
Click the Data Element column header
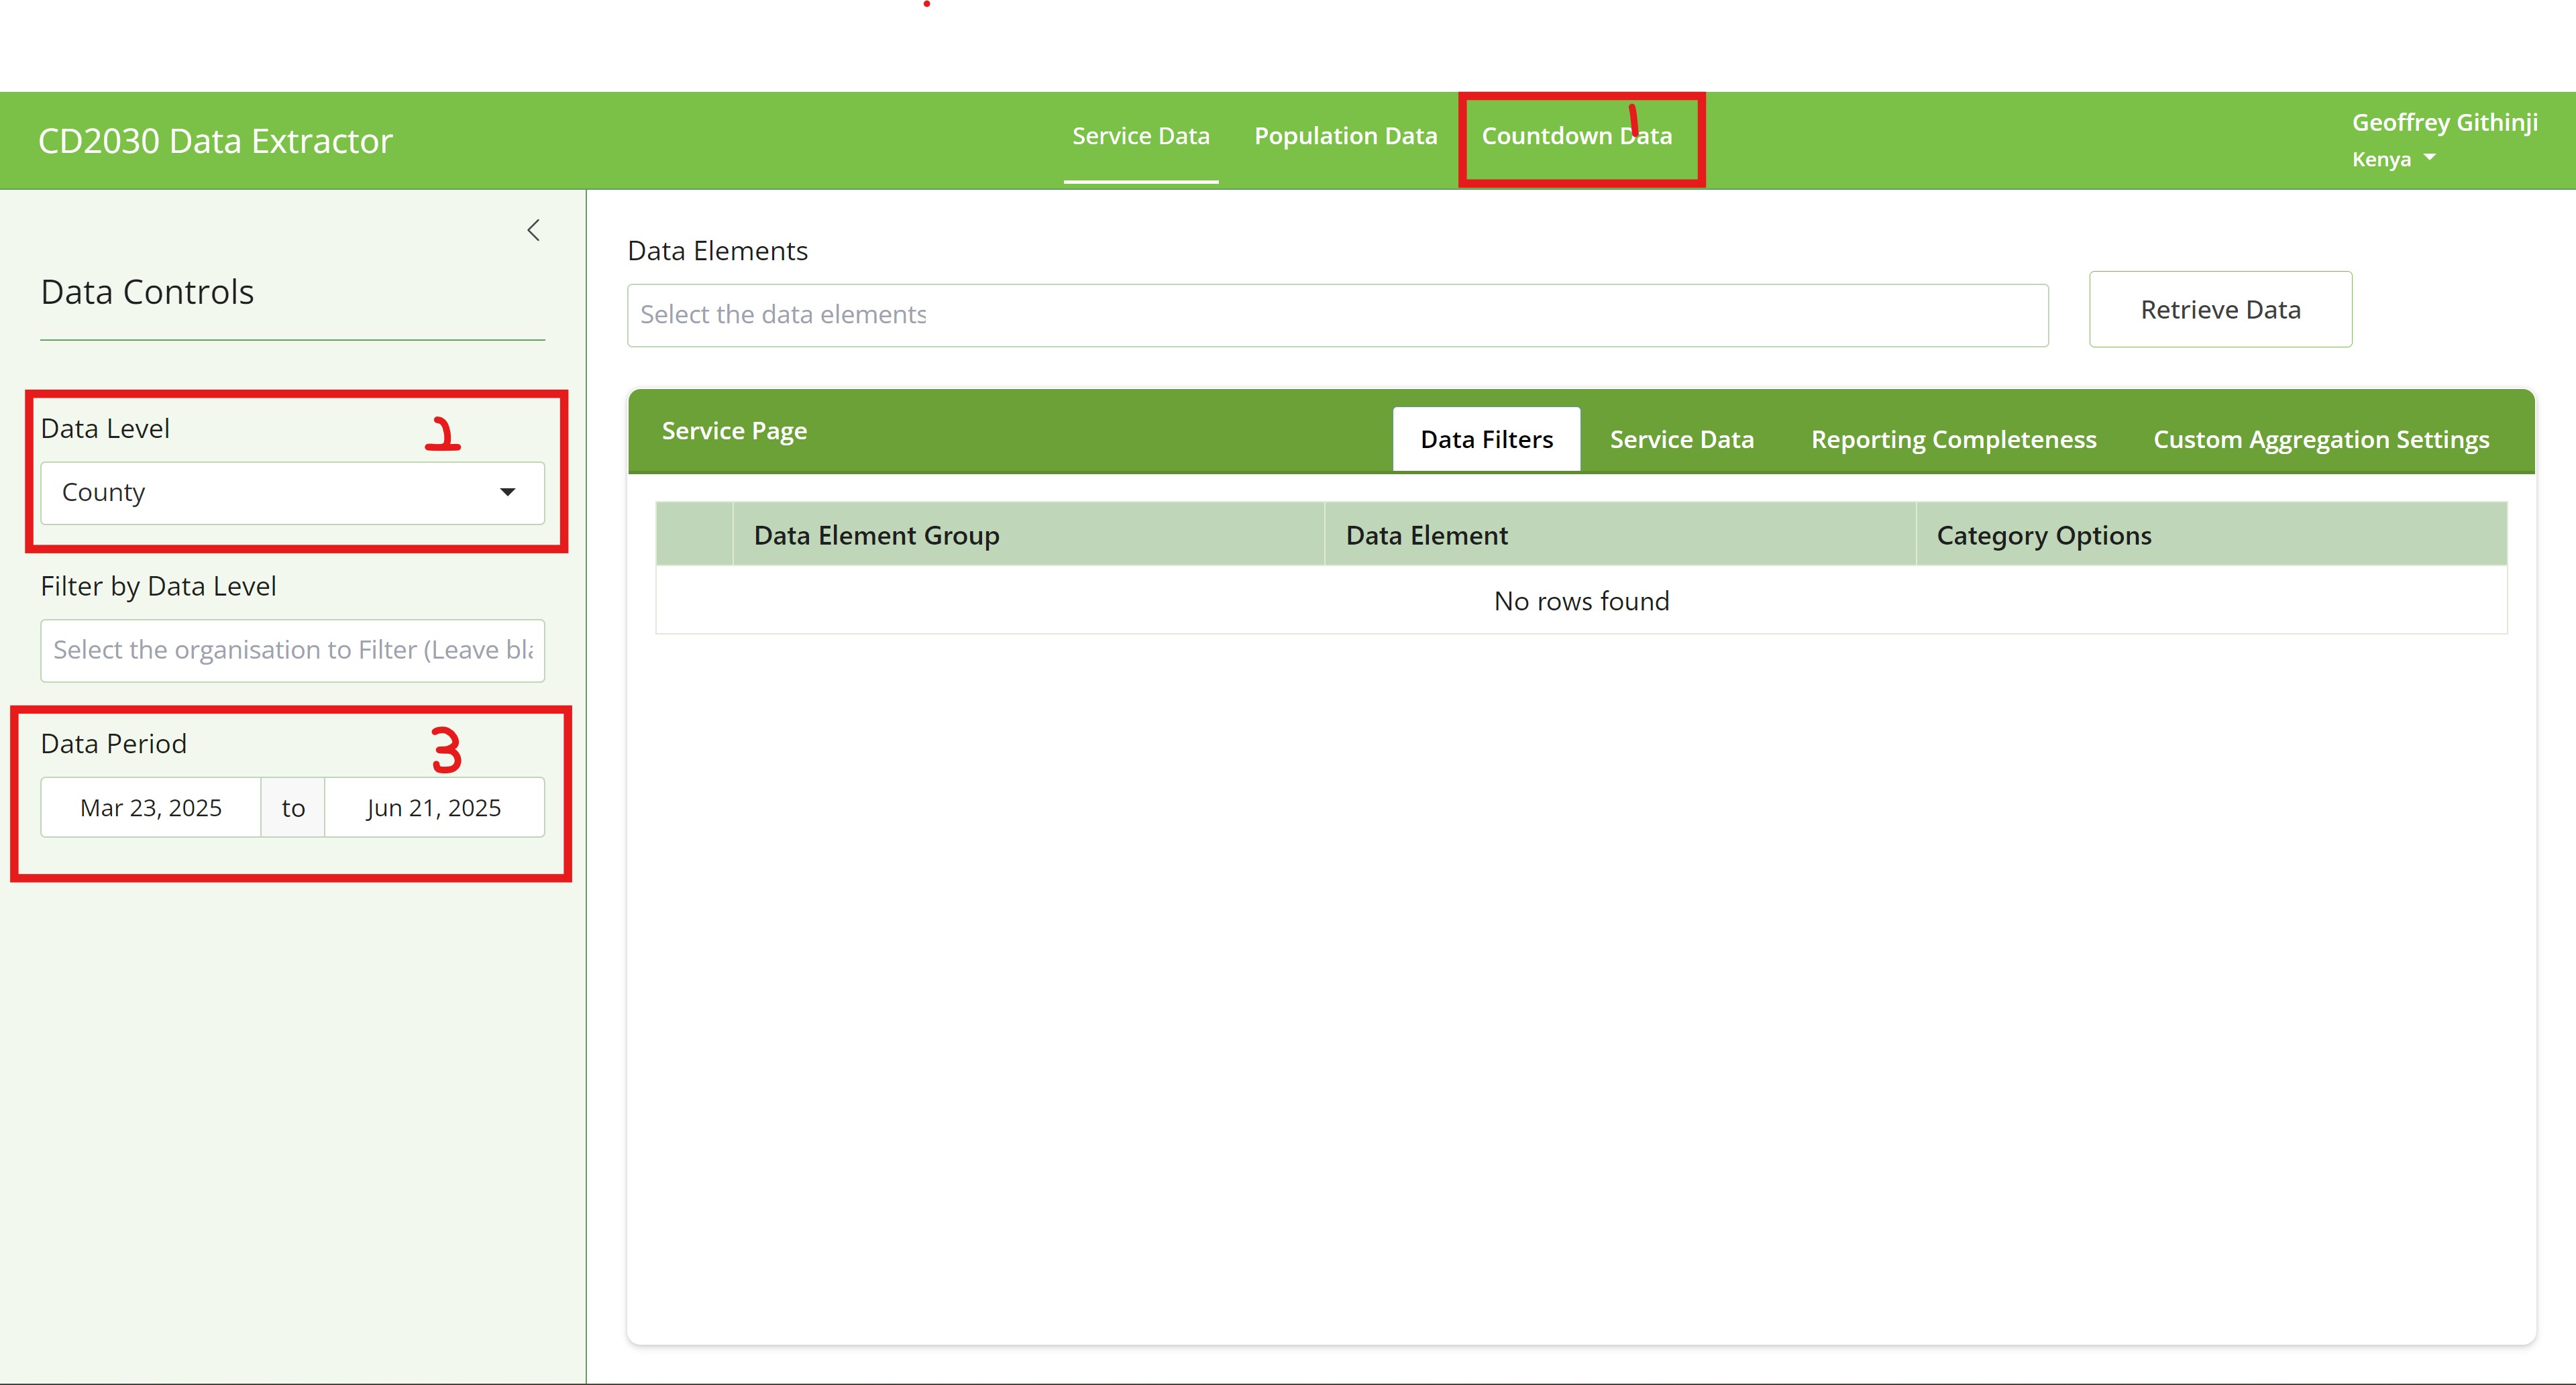tap(1426, 535)
